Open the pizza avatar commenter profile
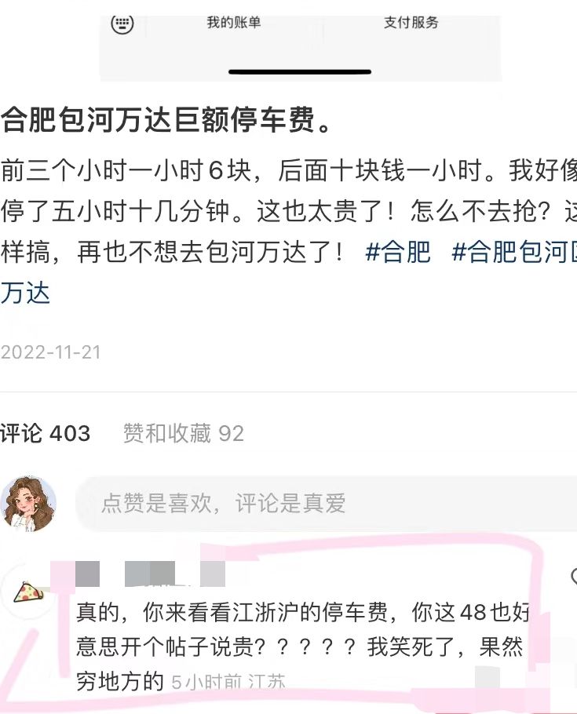The image size is (577, 714). [27, 592]
